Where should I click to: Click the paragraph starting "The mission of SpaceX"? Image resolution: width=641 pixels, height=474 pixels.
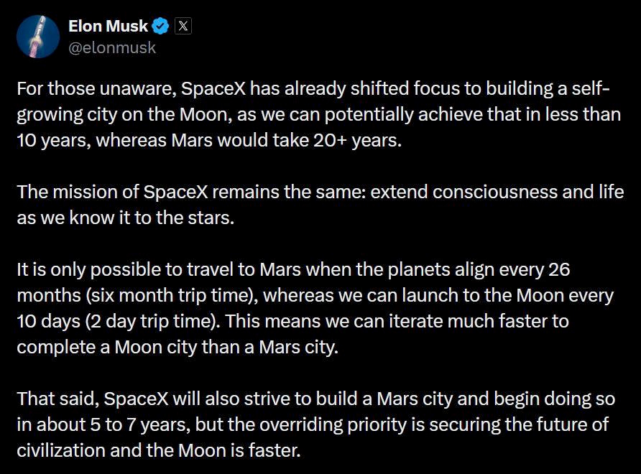pyautogui.click(x=316, y=205)
